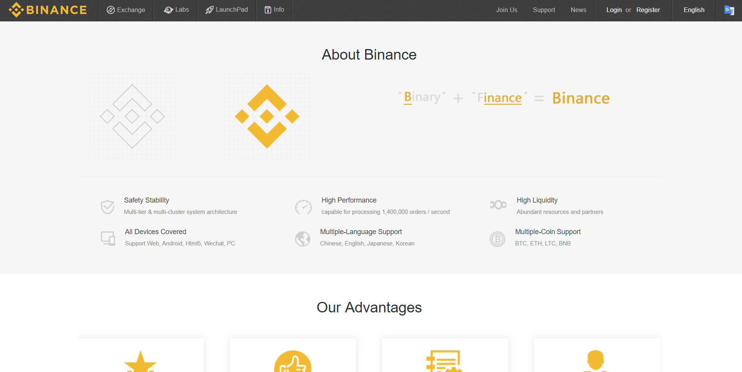The image size is (742, 372).
Task: Click the Multiple-Language Support globe icon
Action: click(302, 239)
